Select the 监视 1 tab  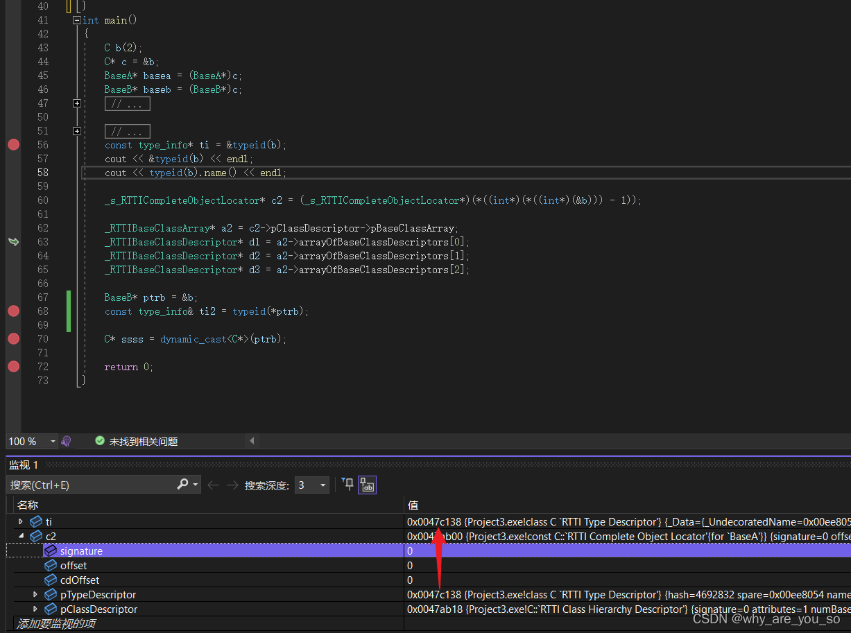[24, 465]
